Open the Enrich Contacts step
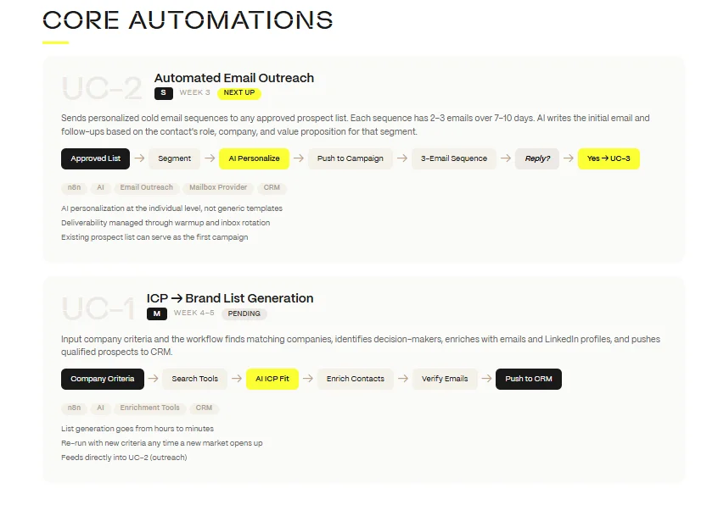Image resolution: width=718 pixels, height=516 pixels. (x=355, y=379)
